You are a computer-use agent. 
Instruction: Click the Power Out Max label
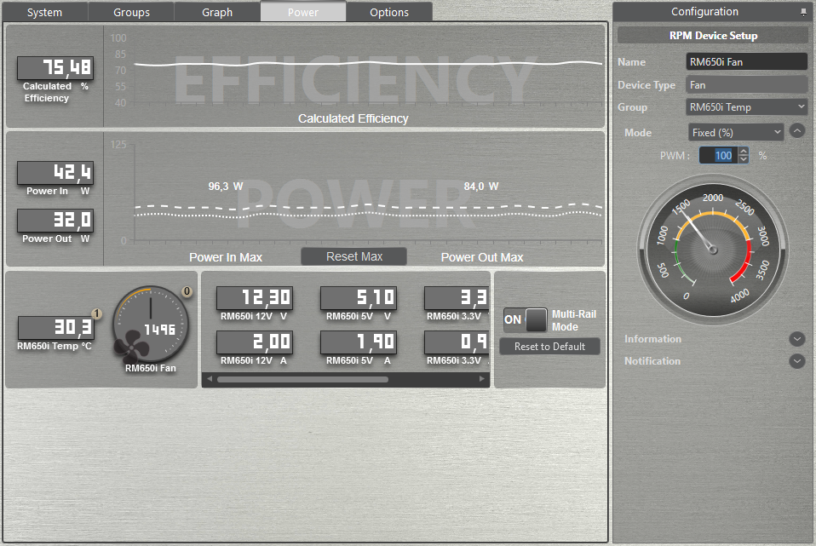click(482, 257)
